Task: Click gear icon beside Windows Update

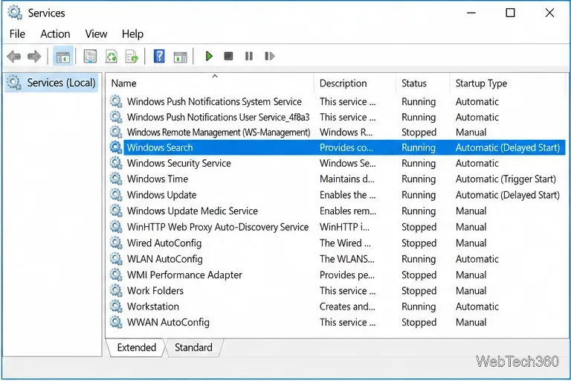Action: (x=116, y=195)
